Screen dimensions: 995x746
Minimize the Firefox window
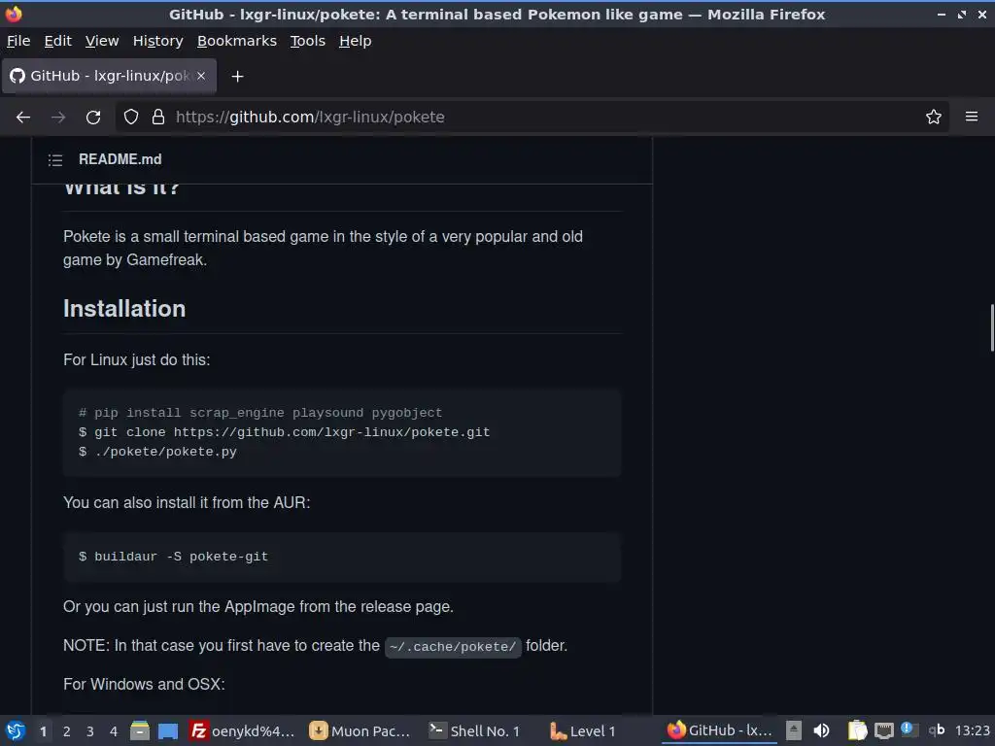point(942,14)
